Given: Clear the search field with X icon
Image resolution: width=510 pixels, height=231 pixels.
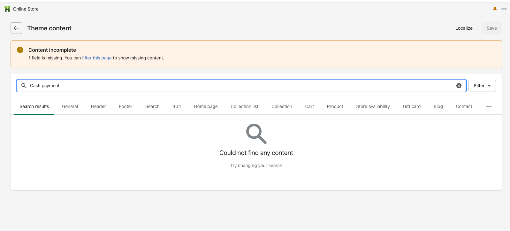Looking at the screenshot, I should click(x=459, y=86).
